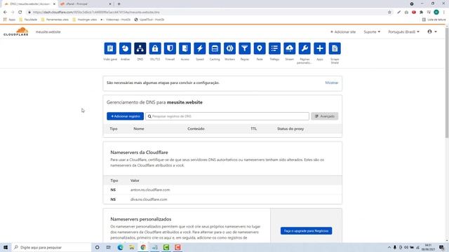The image size is (449, 252).
Task: Open the Stream cloud icon
Action: 290,48
